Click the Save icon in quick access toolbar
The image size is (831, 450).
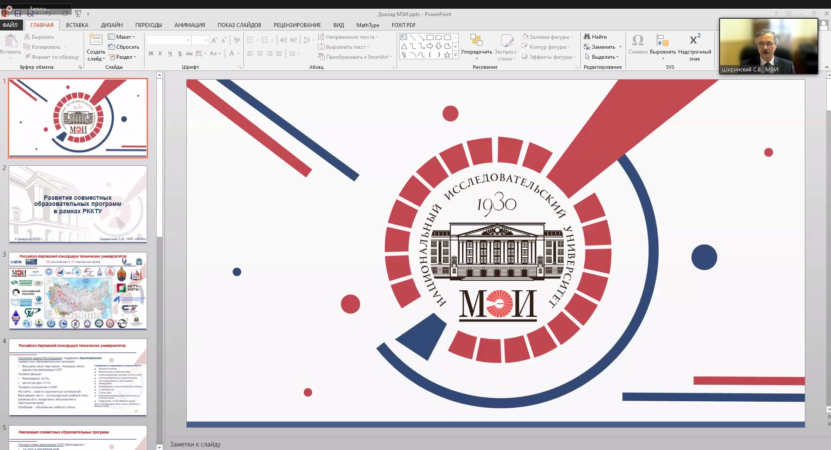tap(18, 14)
